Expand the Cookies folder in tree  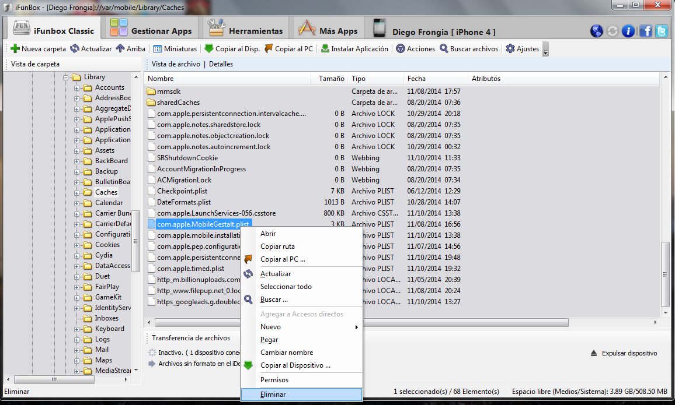click(76, 245)
